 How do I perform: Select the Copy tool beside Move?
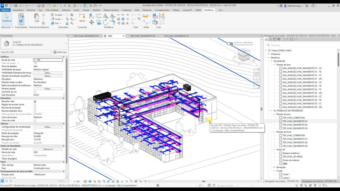(x=98, y=22)
